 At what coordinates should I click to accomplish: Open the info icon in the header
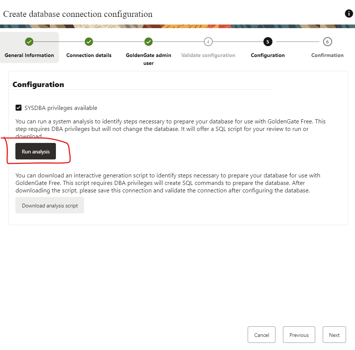[349, 14]
